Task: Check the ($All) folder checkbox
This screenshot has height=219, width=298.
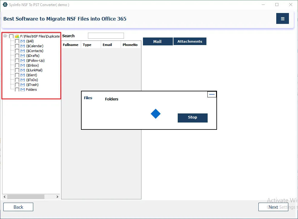Action: tap(17, 41)
